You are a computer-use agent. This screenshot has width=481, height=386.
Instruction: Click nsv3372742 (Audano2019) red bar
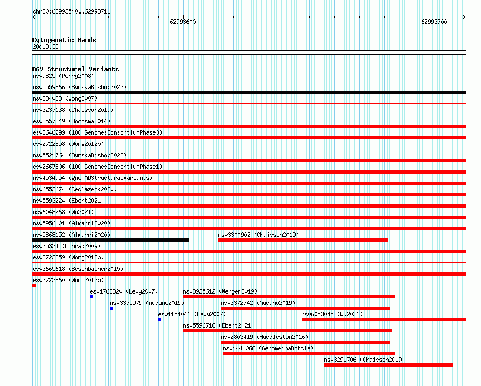[305, 308]
